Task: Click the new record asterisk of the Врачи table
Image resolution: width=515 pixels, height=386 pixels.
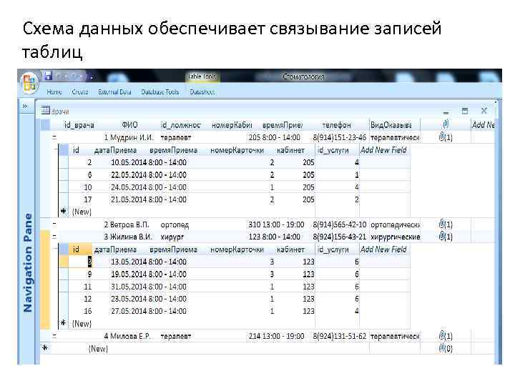Action: [45, 348]
